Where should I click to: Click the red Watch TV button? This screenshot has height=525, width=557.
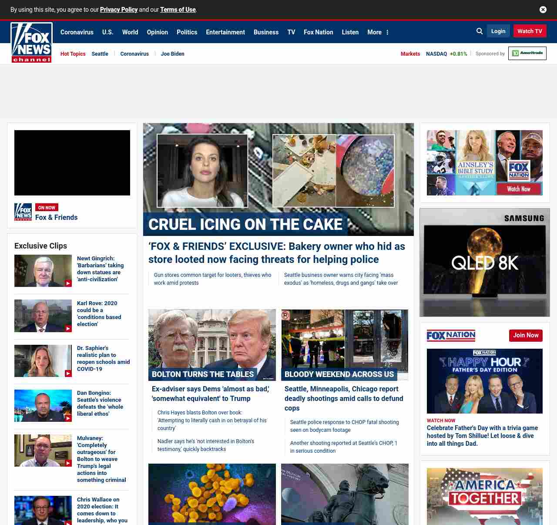click(530, 31)
